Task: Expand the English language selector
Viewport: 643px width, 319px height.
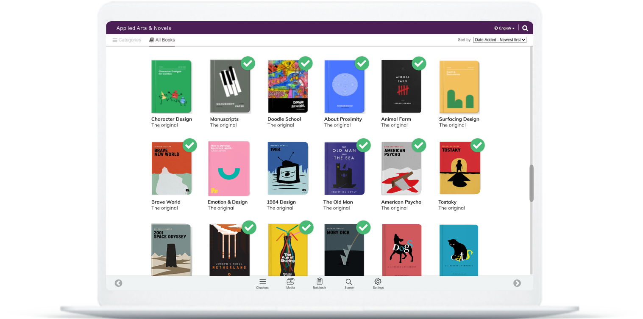Action: [504, 28]
